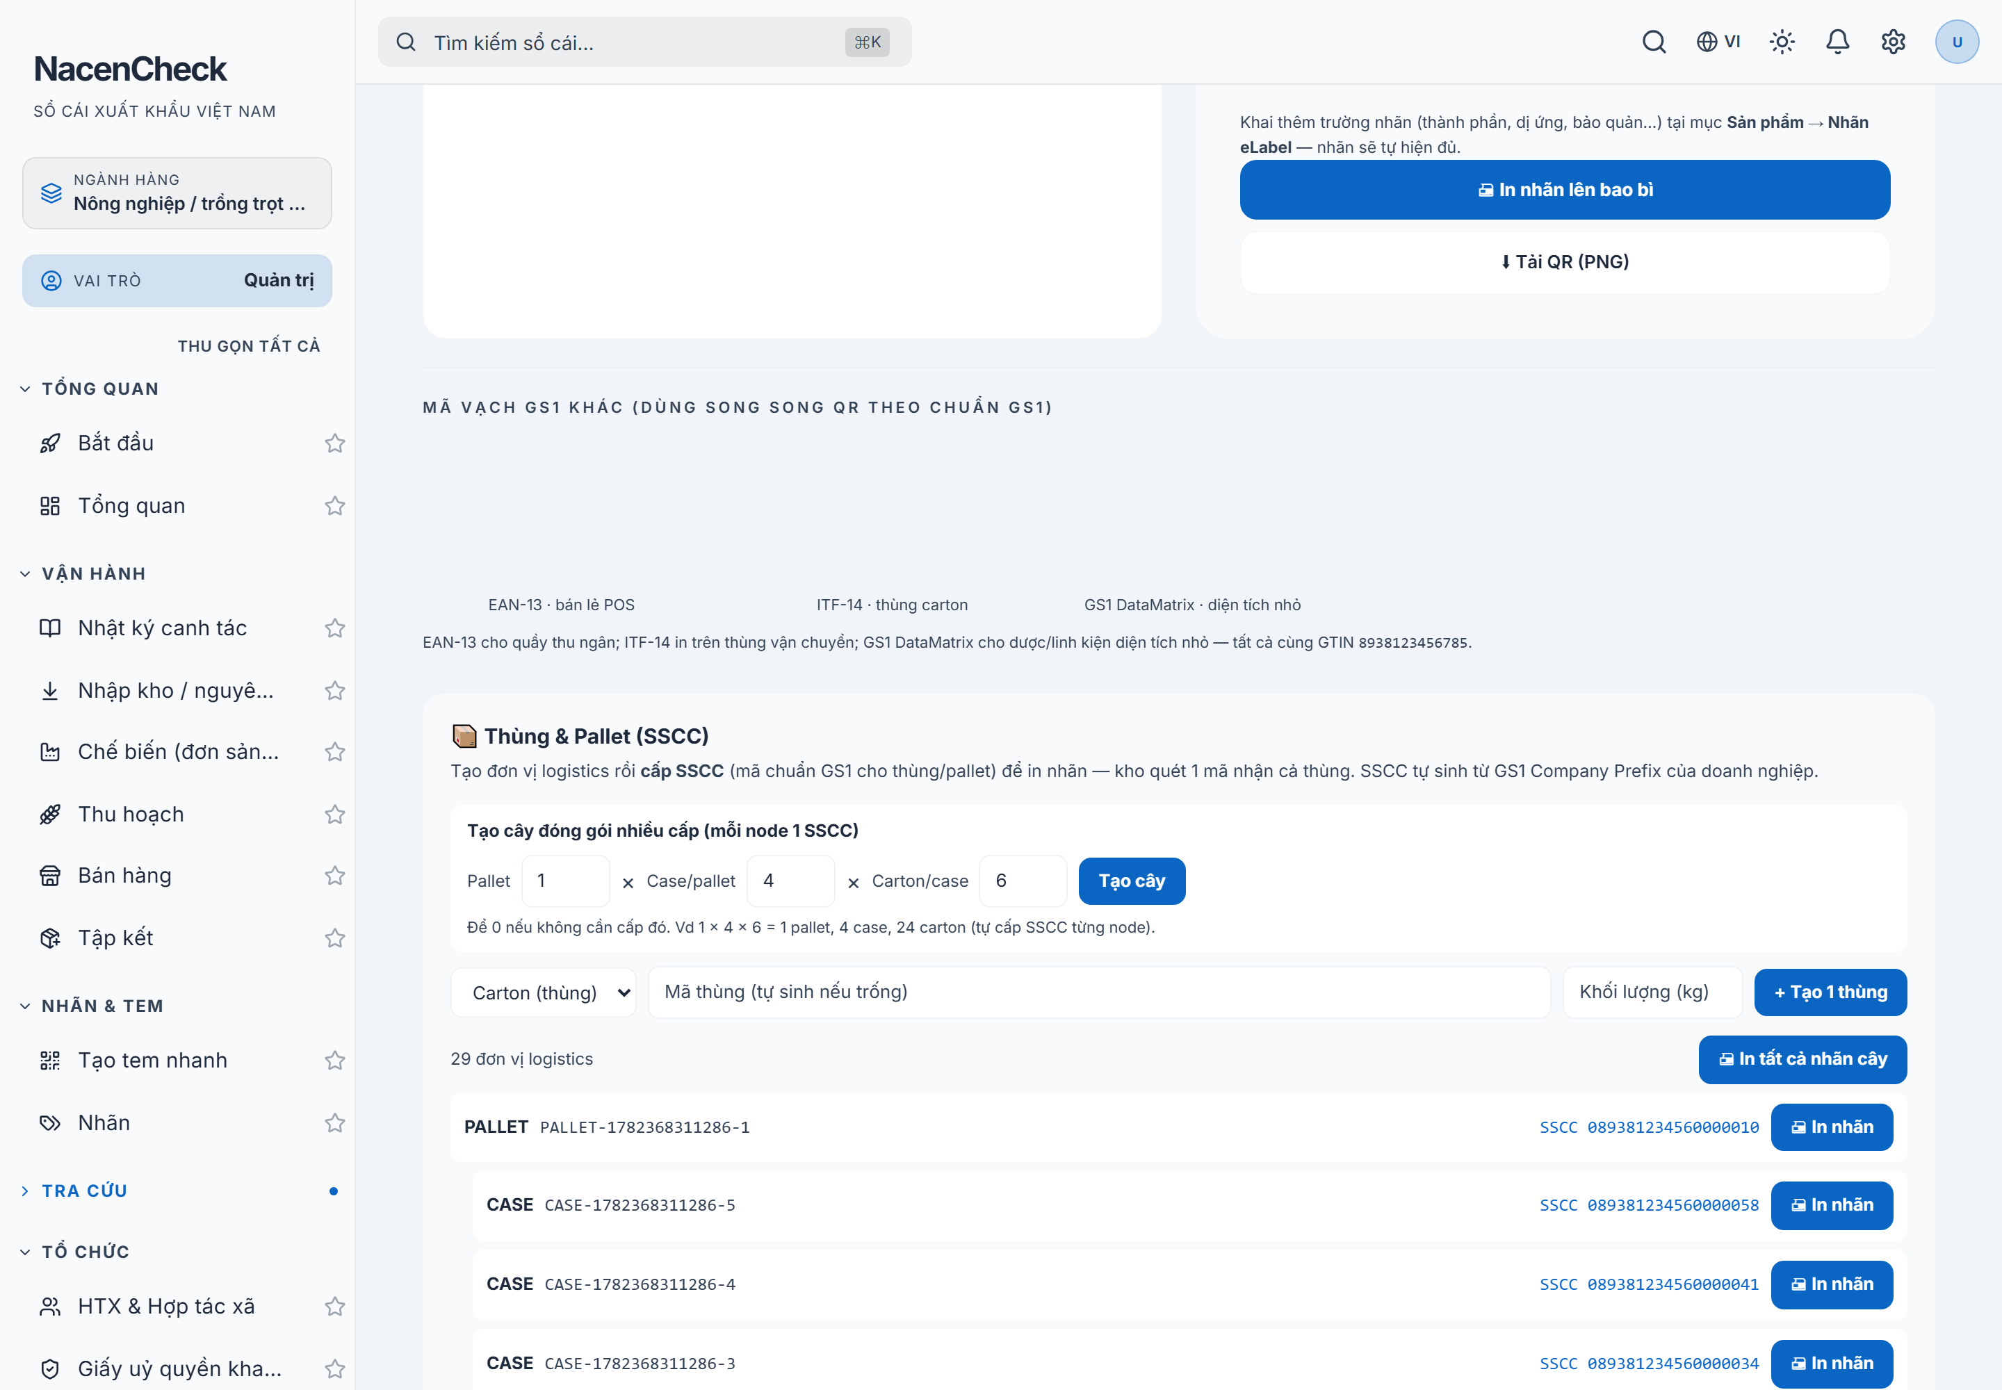The width and height of the screenshot is (2002, 1390).
Task: Go to Tổng quan dashboard page
Action: pos(174,506)
